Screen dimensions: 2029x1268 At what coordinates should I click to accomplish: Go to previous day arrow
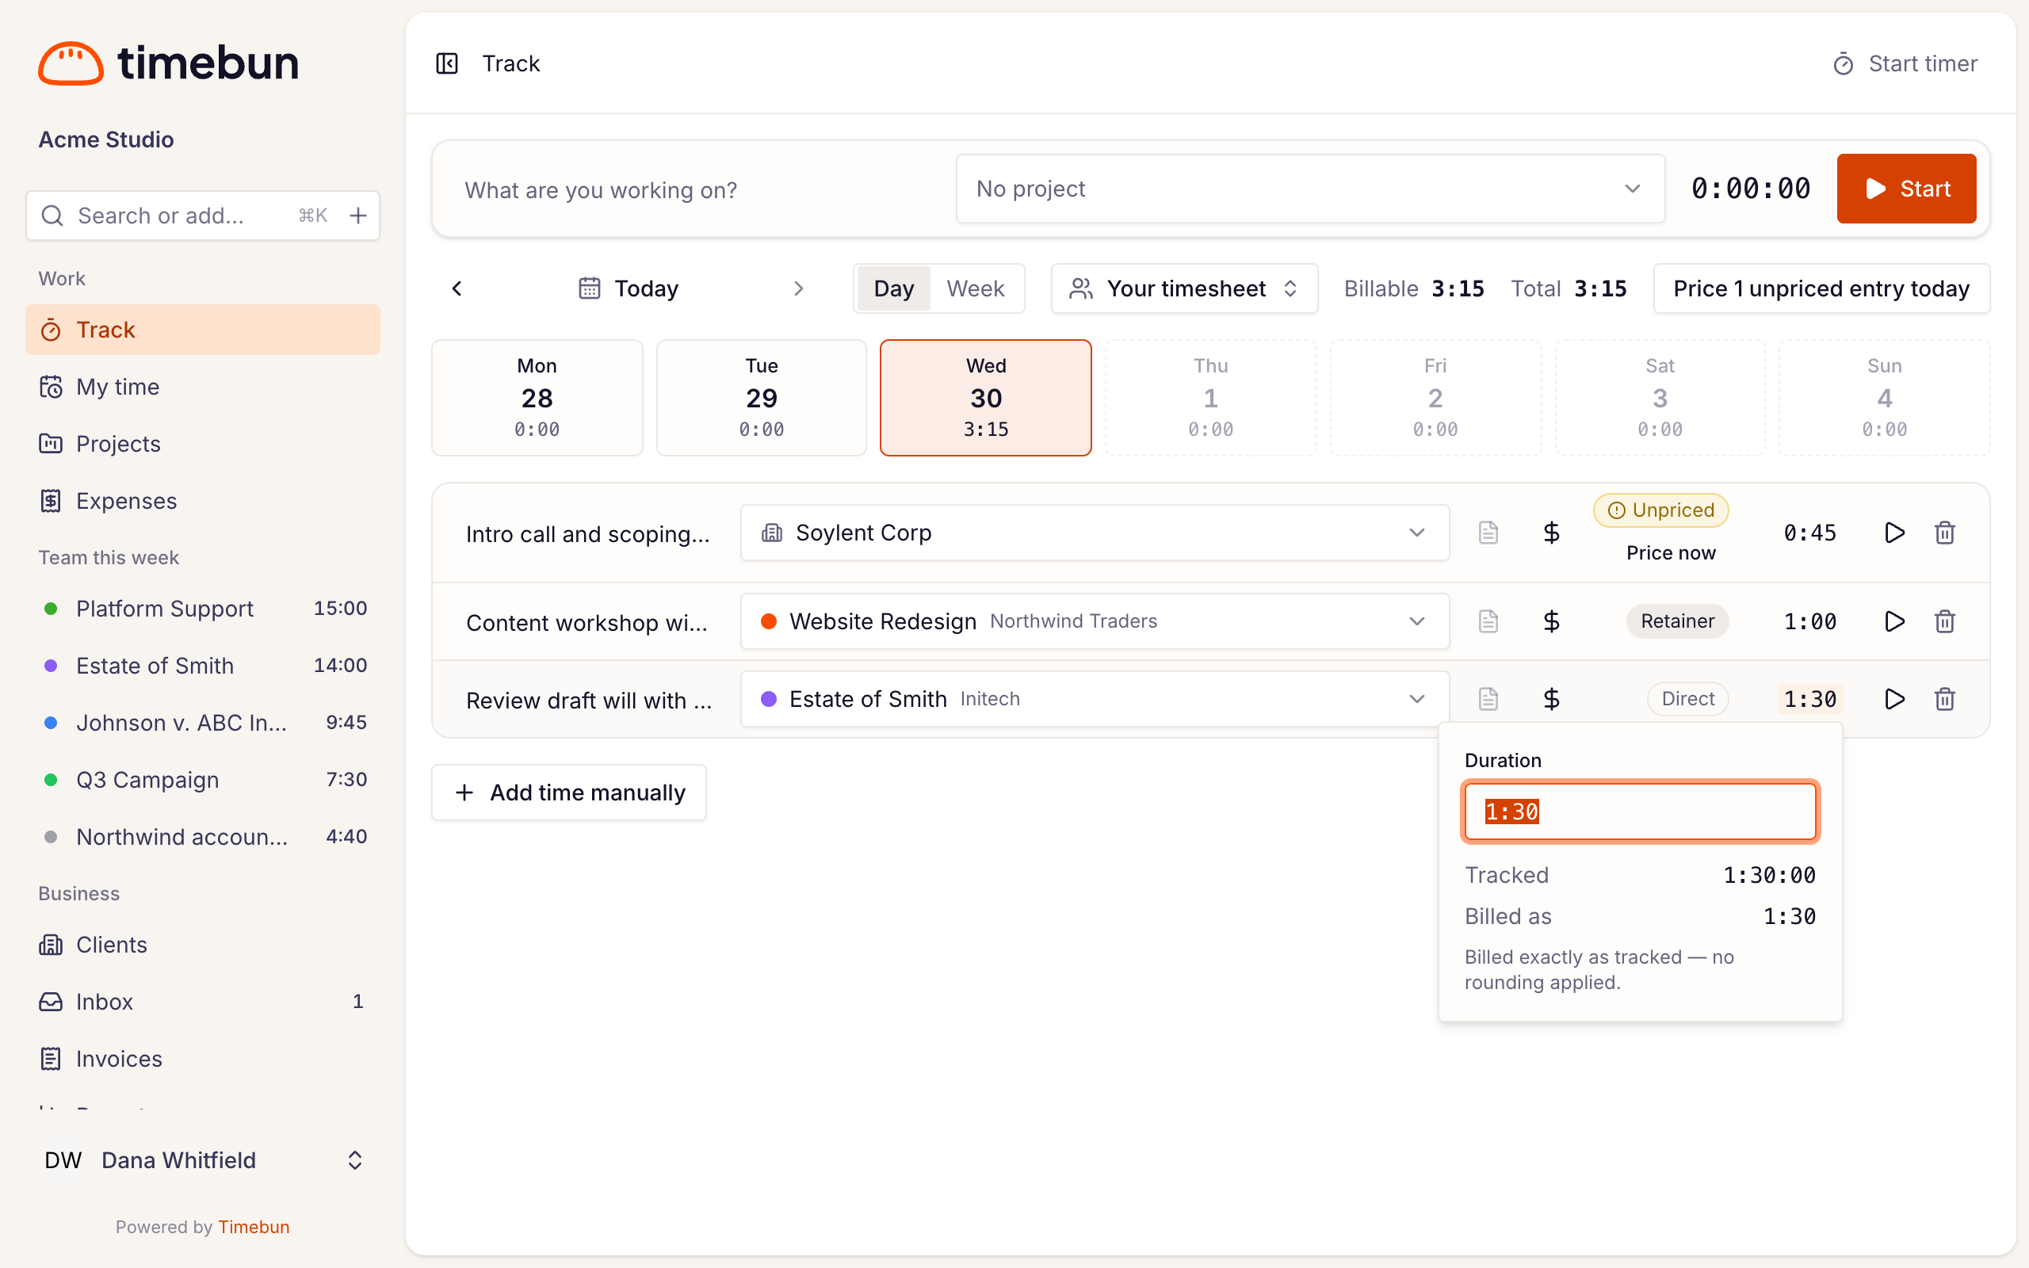tap(457, 288)
